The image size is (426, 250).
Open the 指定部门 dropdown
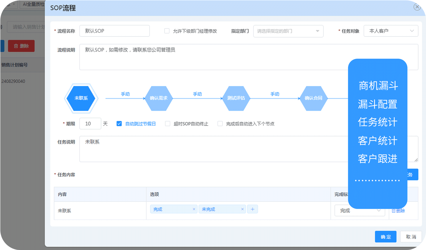288,31
